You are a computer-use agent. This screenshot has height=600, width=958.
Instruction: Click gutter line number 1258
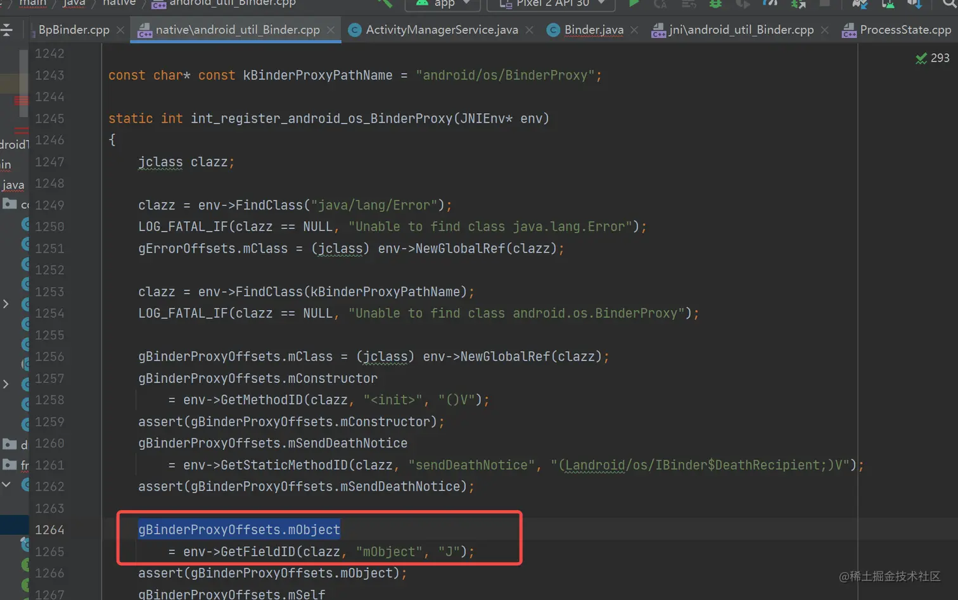tap(49, 400)
